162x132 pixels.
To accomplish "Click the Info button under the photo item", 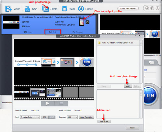I will click(28, 32).
